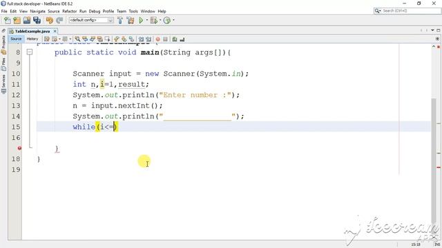Click the Find Selection magnifier icon

click(x=77, y=39)
